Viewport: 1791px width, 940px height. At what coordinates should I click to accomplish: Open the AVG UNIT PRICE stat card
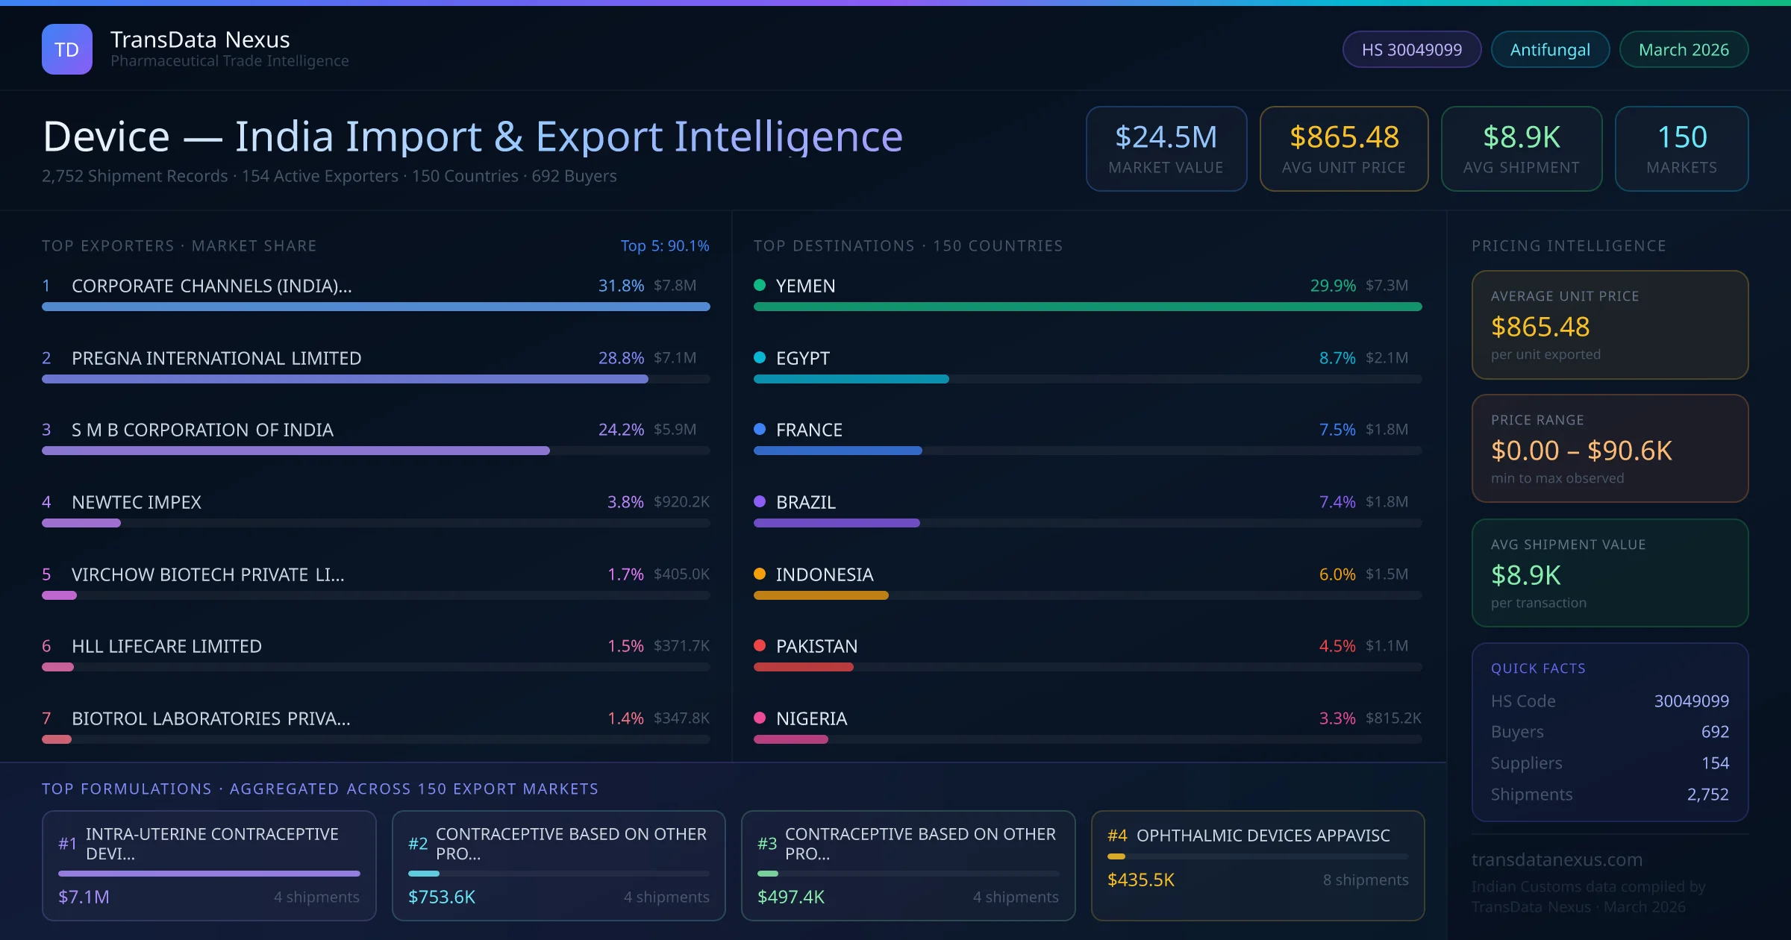pos(1343,148)
